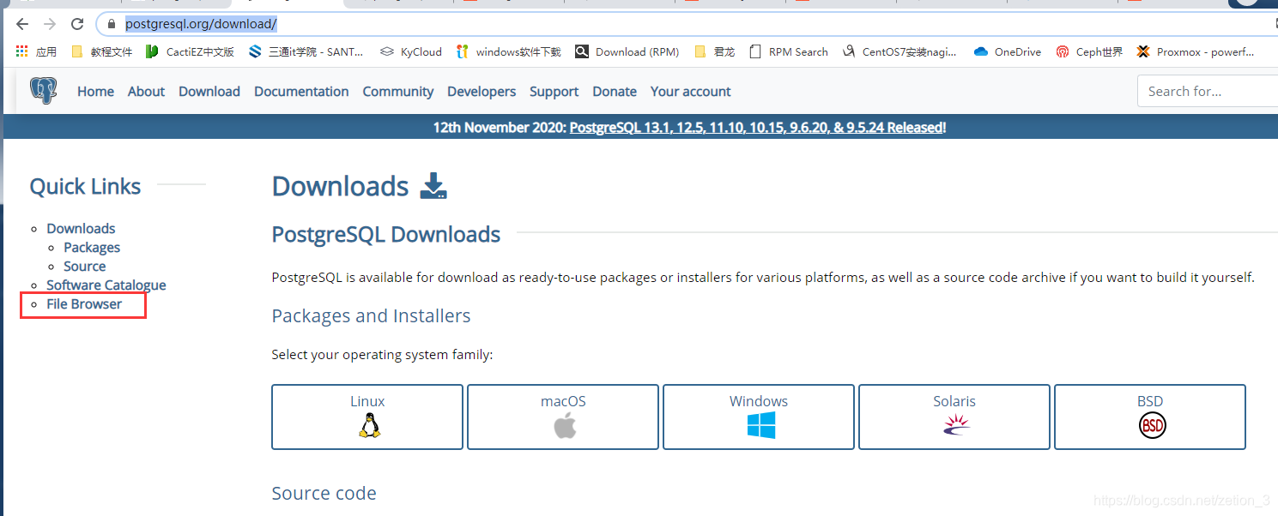Click the PostgreSQL elephant logo
This screenshot has width=1278, height=516.
click(43, 91)
